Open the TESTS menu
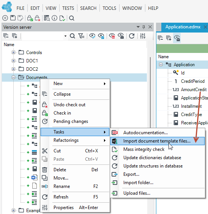 [x=68, y=8]
